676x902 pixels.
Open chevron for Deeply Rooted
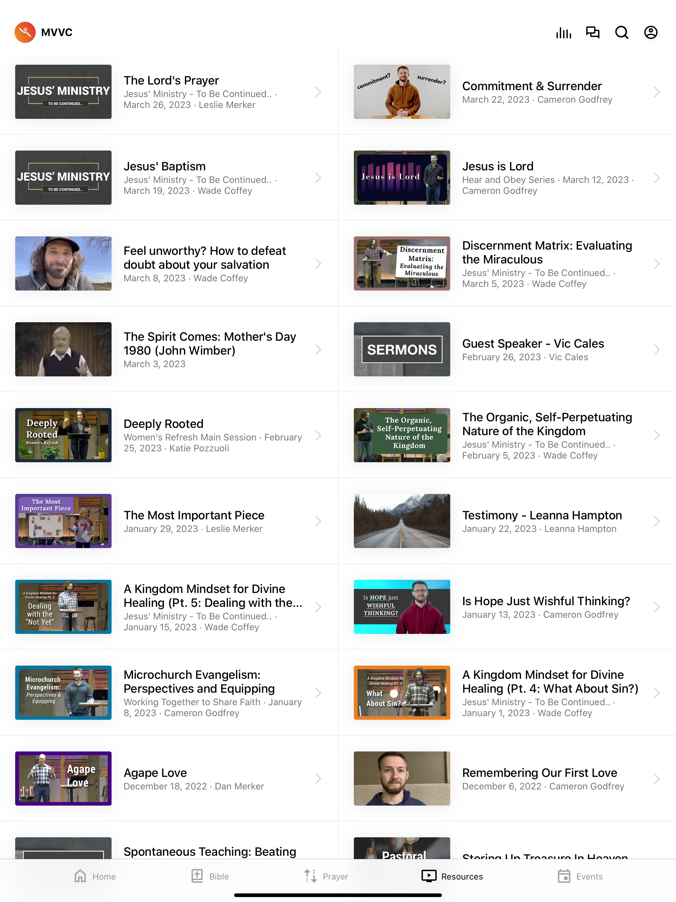point(318,435)
